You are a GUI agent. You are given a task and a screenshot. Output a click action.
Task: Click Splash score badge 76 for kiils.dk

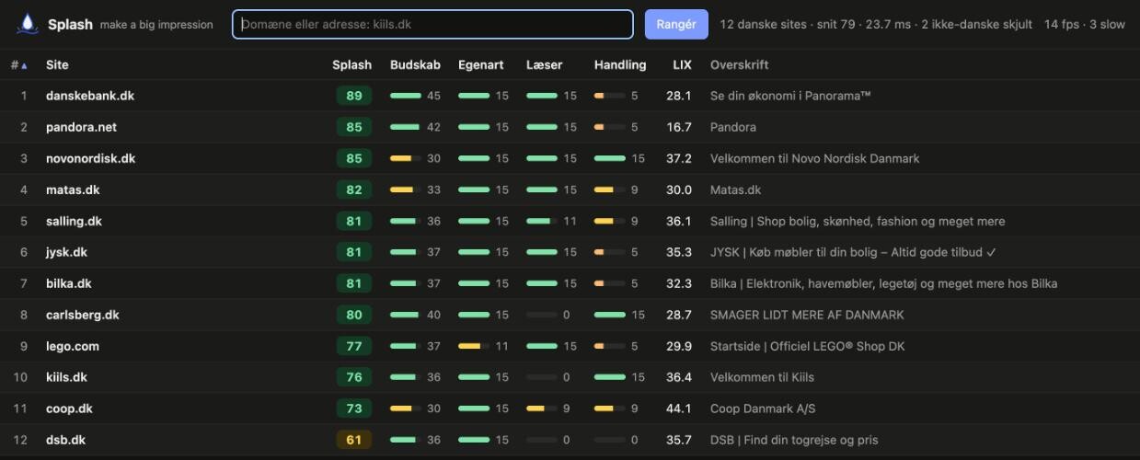[x=354, y=377]
